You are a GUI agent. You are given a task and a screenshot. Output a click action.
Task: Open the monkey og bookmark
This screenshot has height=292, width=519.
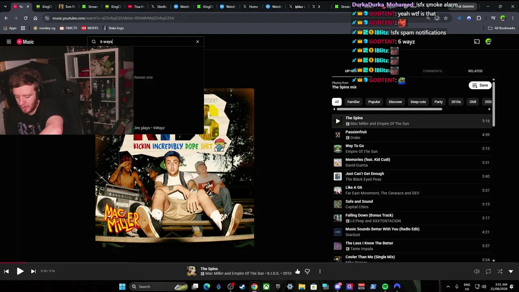click(44, 28)
